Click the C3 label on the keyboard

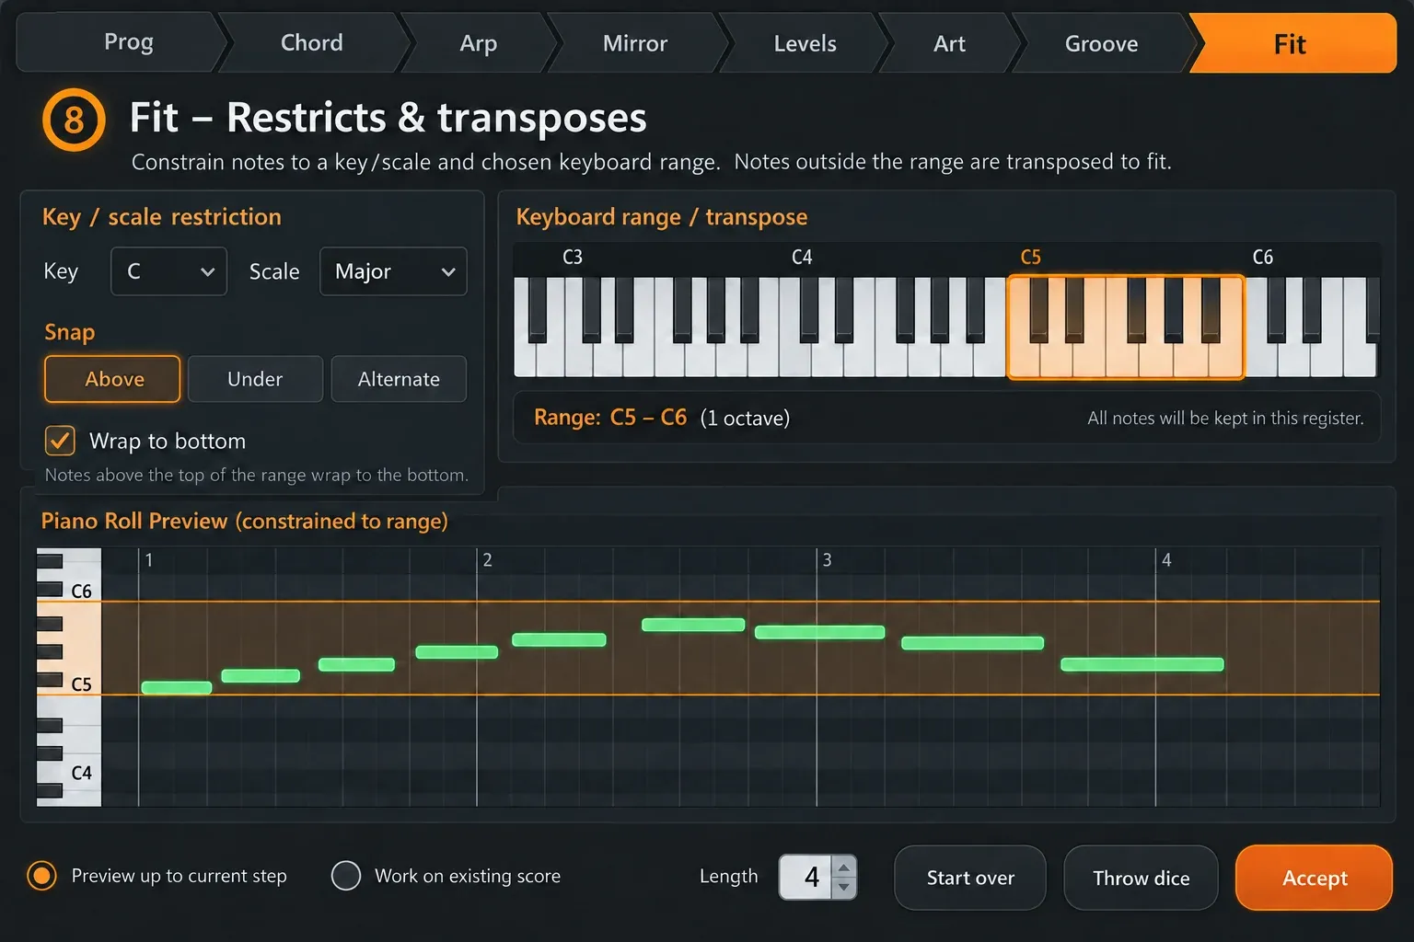(x=573, y=258)
